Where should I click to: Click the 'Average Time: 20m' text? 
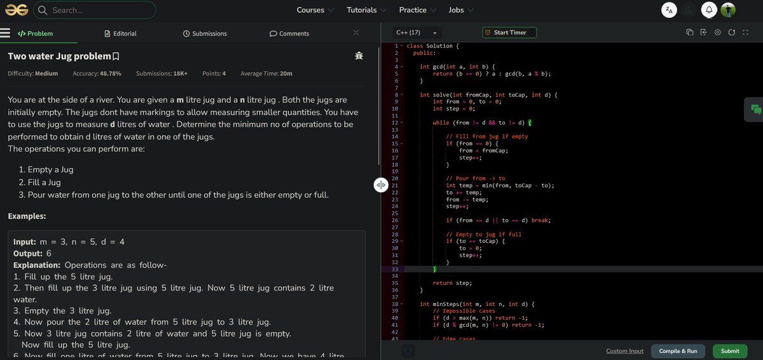266,74
